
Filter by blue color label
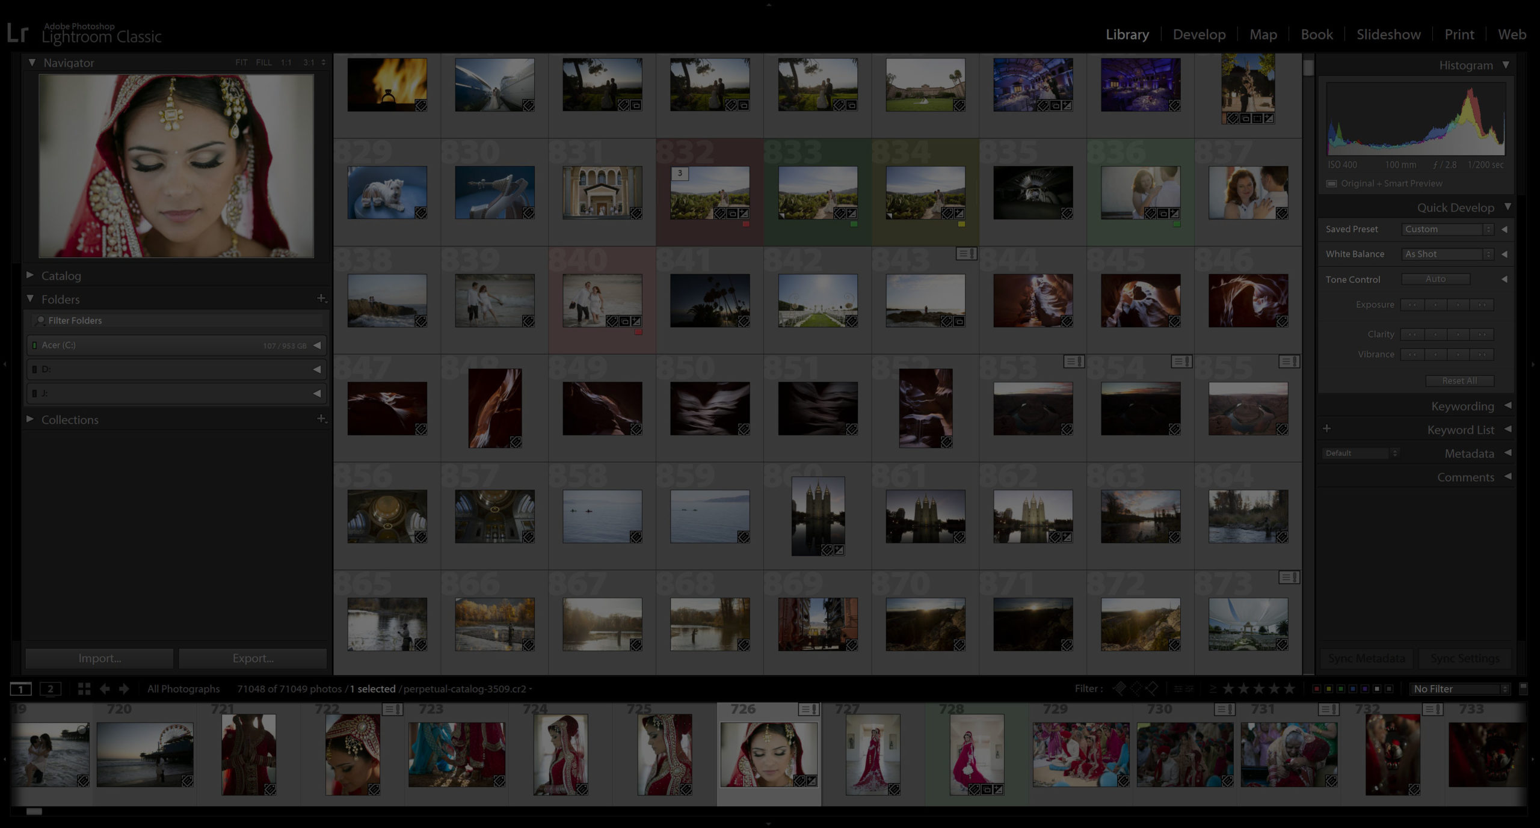(1353, 689)
